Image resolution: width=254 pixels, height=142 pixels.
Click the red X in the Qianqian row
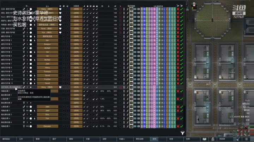178,126
